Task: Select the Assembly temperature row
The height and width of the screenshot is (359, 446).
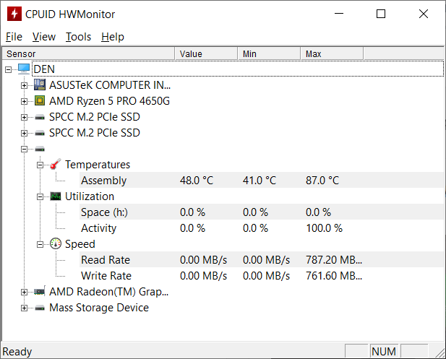Action: point(262,181)
